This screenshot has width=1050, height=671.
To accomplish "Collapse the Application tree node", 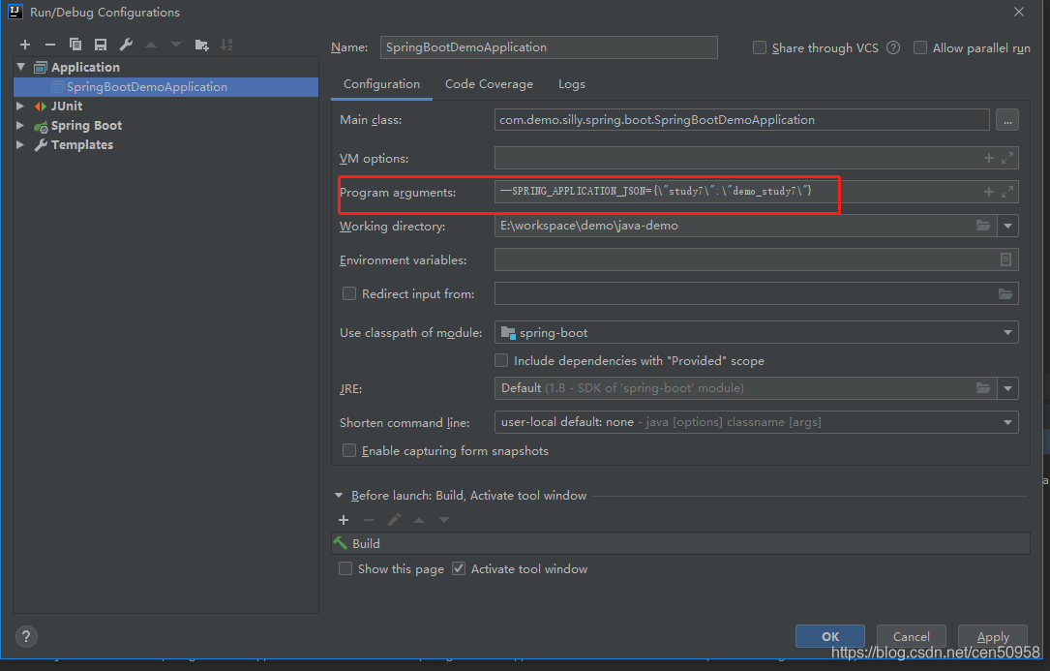I will [20, 67].
